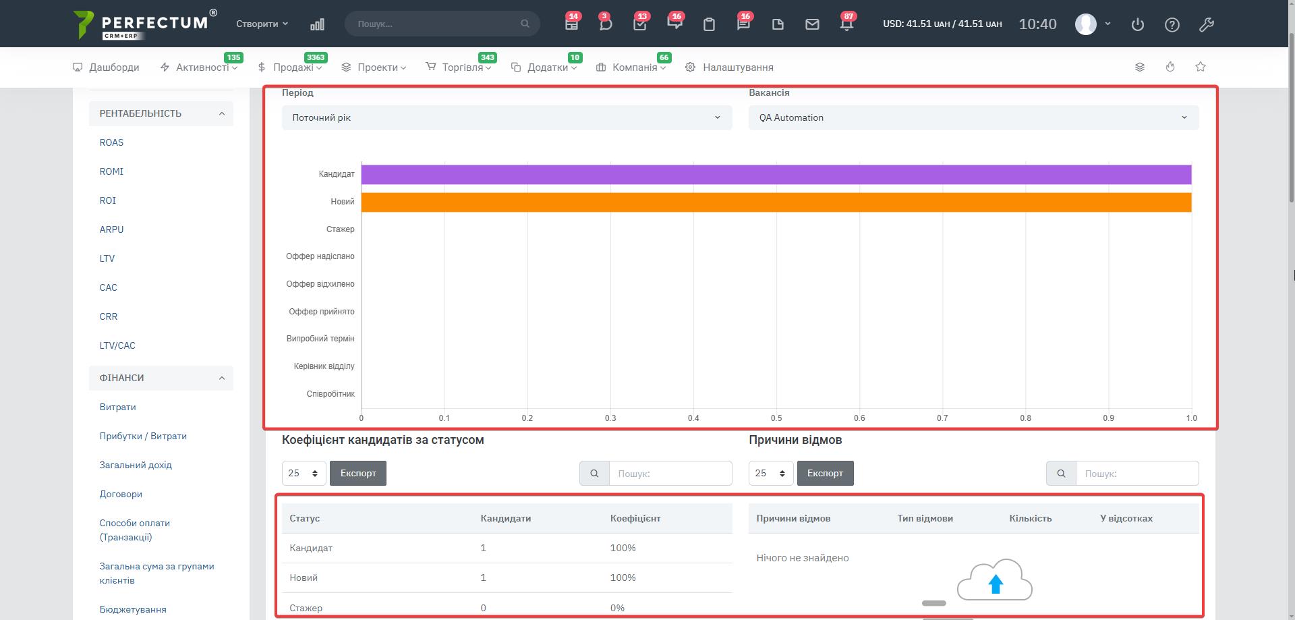Focus the top header search field
The image size is (1295, 620).
click(x=438, y=24)
